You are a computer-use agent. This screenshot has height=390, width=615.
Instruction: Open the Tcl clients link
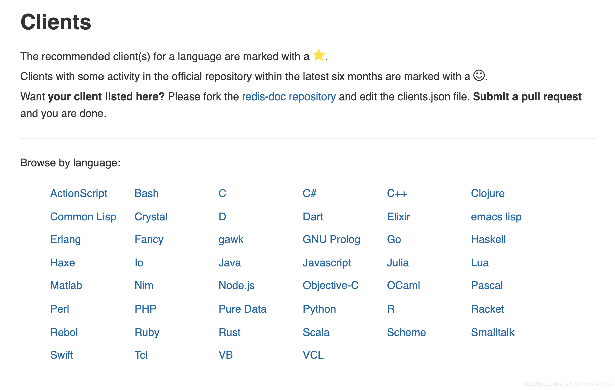(x=141, y=355)
